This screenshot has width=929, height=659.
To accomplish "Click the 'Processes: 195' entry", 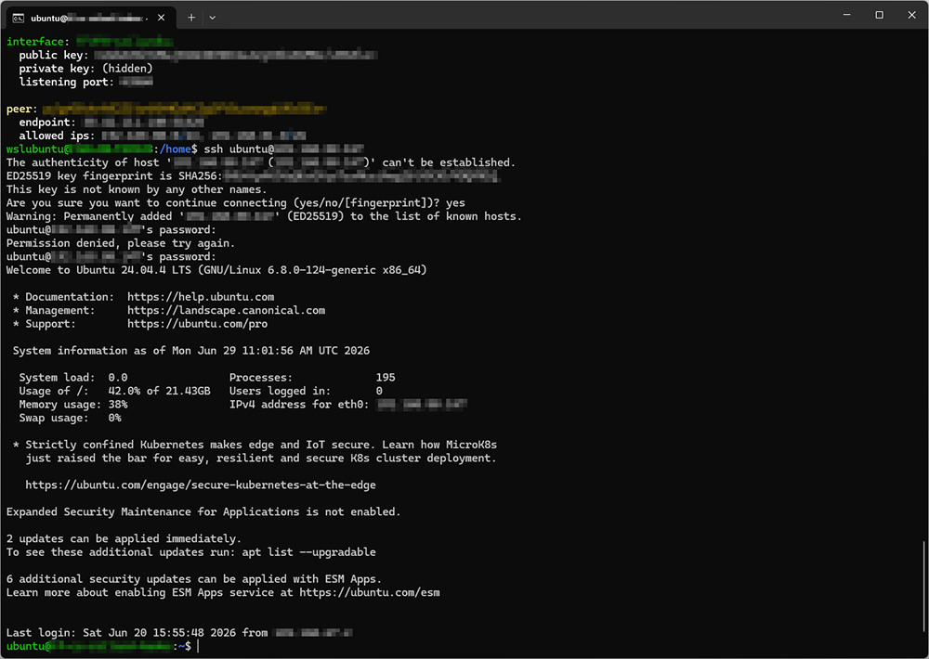I will pos(312,377).
